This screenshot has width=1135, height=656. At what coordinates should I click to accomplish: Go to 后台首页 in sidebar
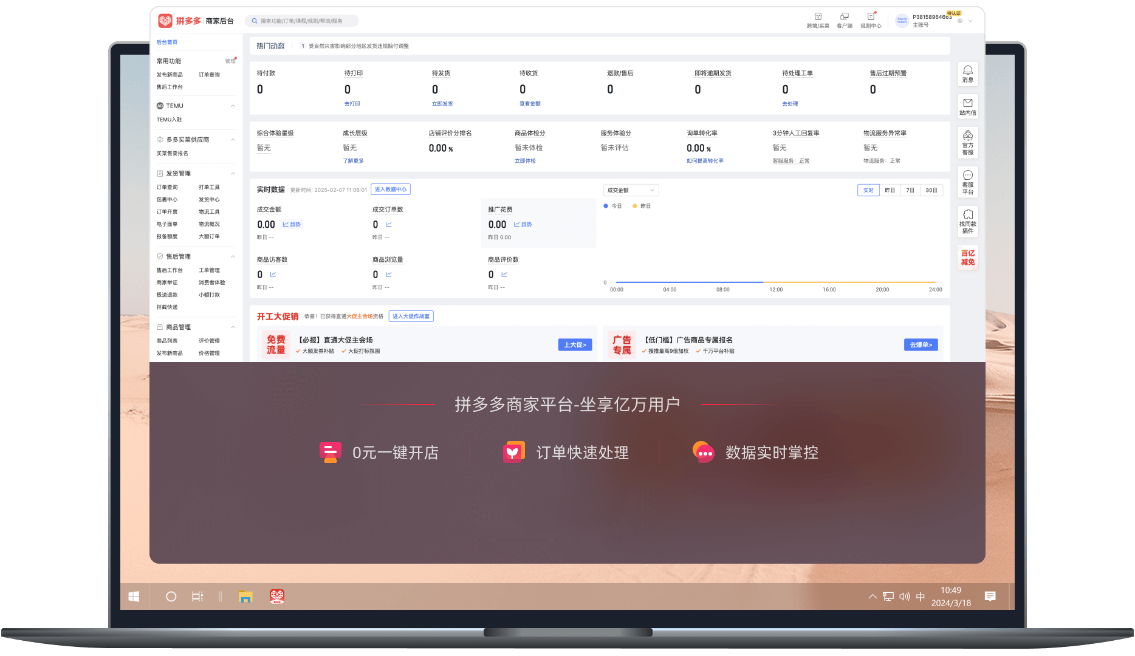pos(167,43)
